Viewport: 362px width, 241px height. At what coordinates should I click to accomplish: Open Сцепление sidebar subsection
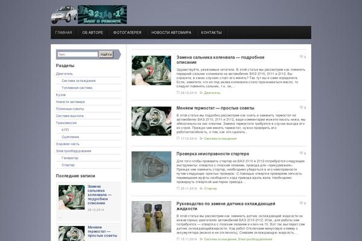pyautogui.click(x=70, y=137)
